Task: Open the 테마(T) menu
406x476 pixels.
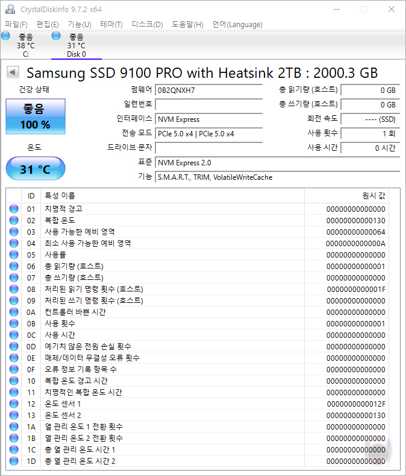Action: point(111,24)
